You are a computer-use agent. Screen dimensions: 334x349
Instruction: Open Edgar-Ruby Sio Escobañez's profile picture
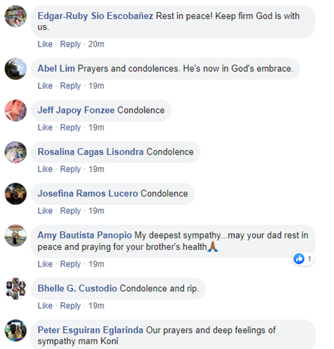point(16,17)
